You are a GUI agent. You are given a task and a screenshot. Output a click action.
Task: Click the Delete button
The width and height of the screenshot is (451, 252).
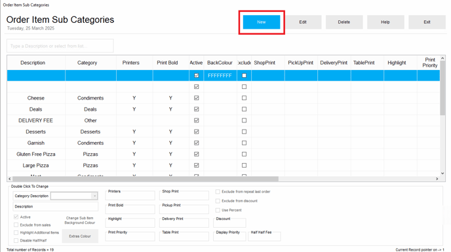pos(344,22)
